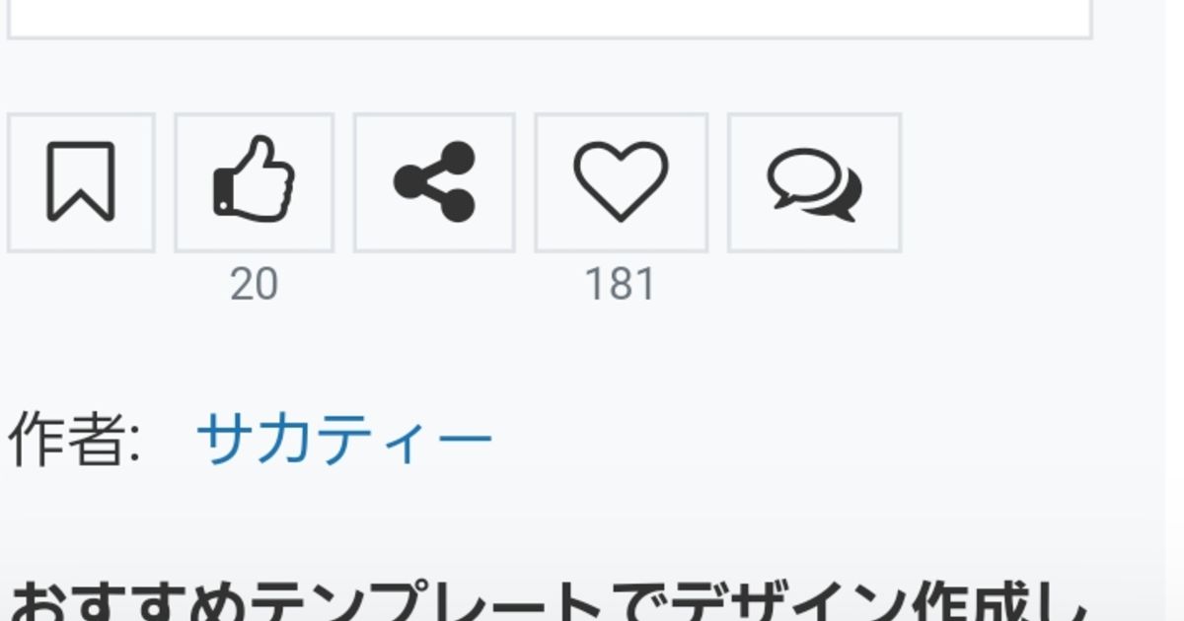Viewport: 1184px width, 621px height.
Task: Give a thumbs up to this template
Action: click(x=255, y=182)
